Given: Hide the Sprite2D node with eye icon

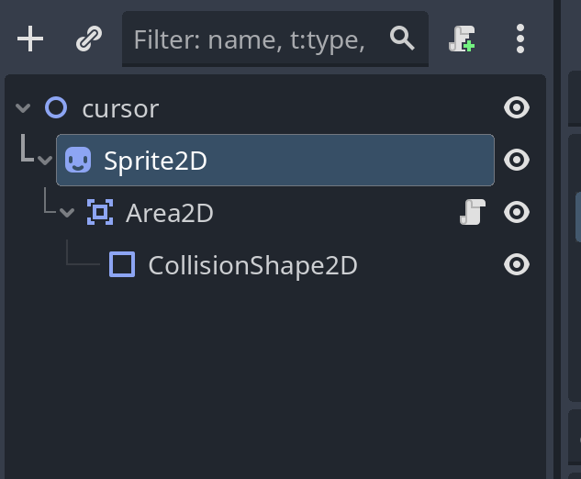Looking at the screenshot, I should (517, 160).
